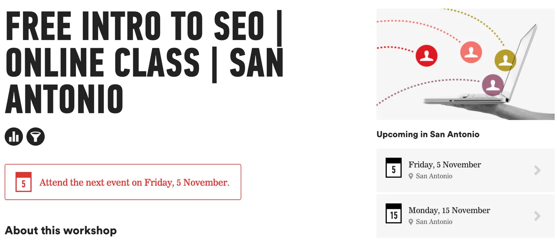Click the olive user icon in banner
The height and width of the screenshot is (240, 557).
point(505,60)
